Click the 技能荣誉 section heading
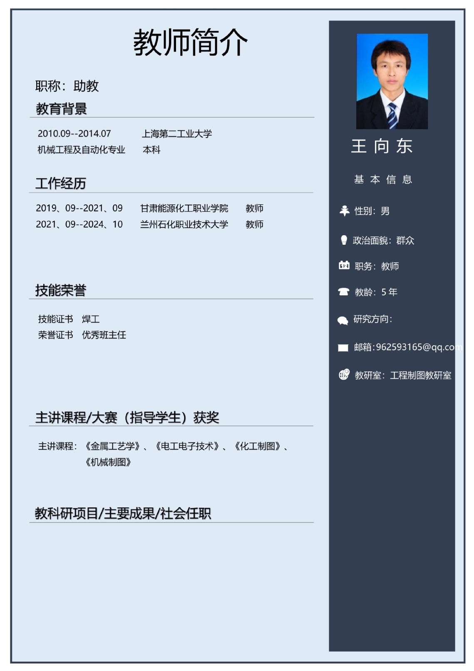This screenshot has height=671, width=474. point(60,290)
